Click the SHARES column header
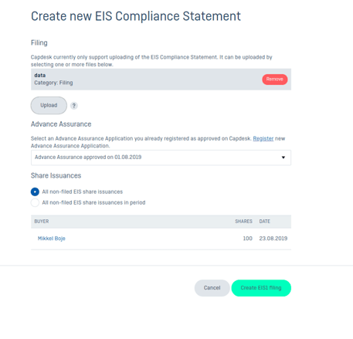Screen dimensions: 353x339 pyautogui.click(x=243, y=222)
